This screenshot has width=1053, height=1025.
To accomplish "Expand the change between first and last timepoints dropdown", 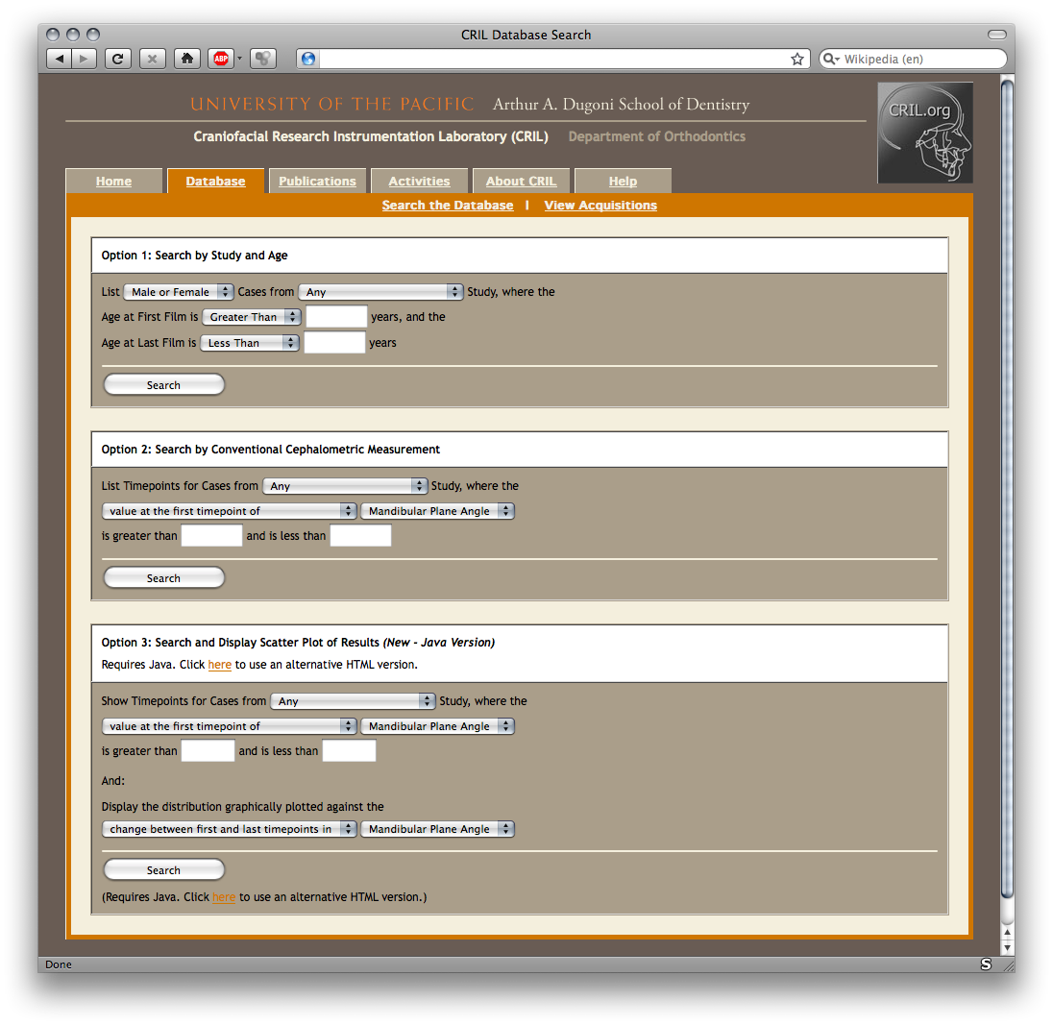I will coord(229,829).
